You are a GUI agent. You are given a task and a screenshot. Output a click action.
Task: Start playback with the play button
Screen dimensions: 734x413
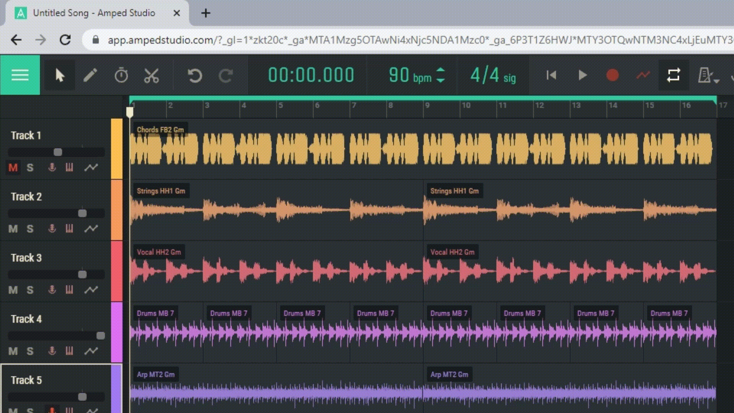click(582, 75)
